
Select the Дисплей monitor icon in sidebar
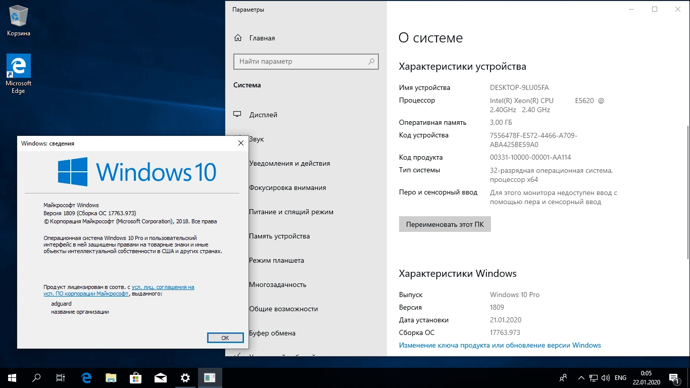click(238, 115)
